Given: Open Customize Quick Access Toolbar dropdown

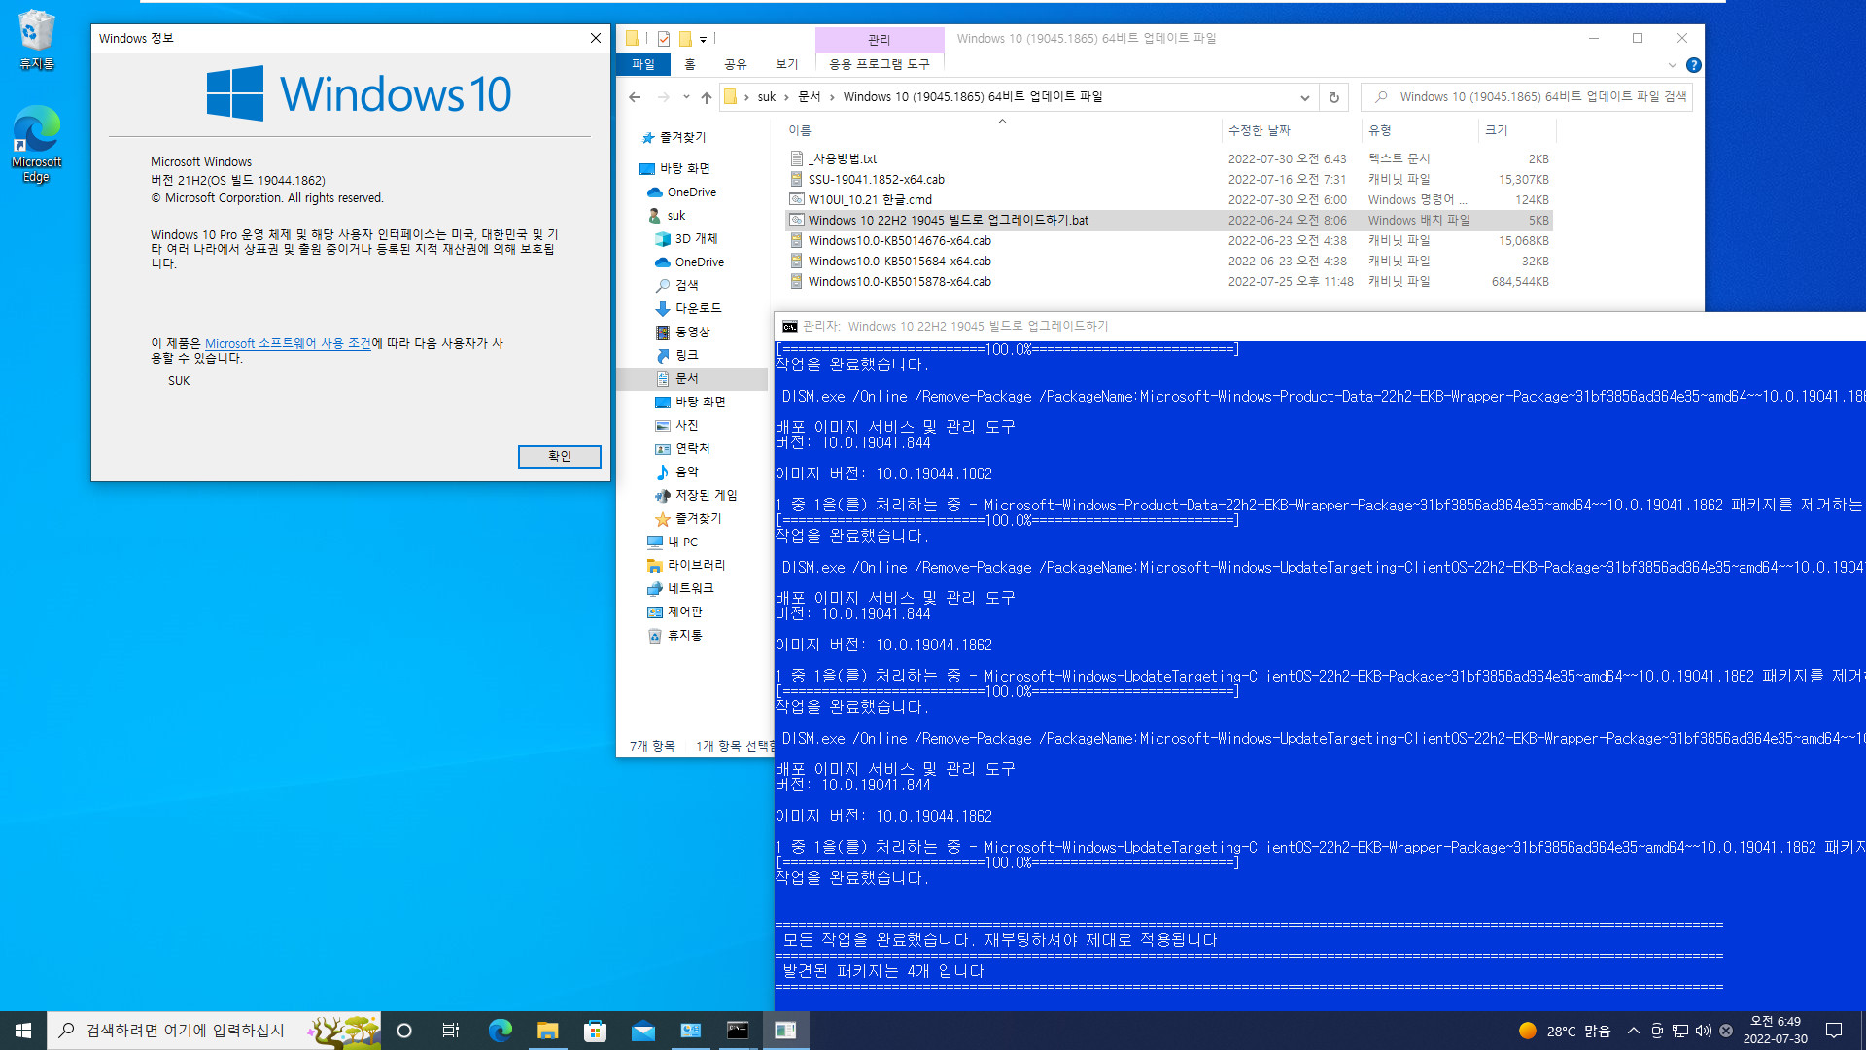Looking at the screenshot, I should 703,40.
